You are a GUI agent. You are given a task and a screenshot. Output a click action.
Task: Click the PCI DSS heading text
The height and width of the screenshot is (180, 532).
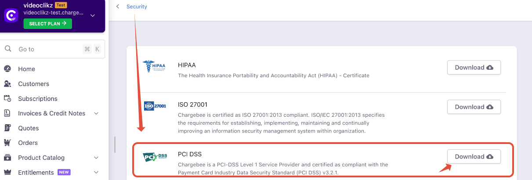190,154
